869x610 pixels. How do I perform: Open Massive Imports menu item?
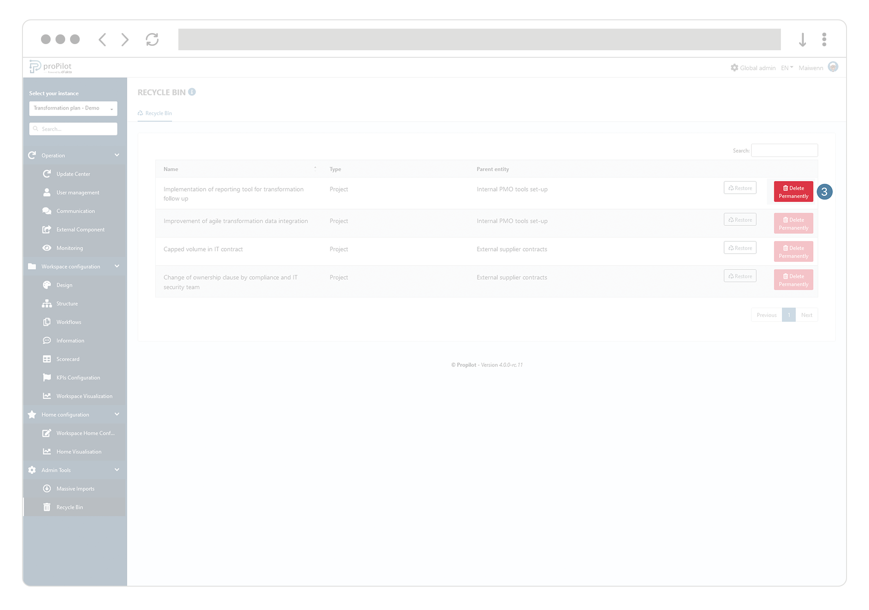[75, 489]
